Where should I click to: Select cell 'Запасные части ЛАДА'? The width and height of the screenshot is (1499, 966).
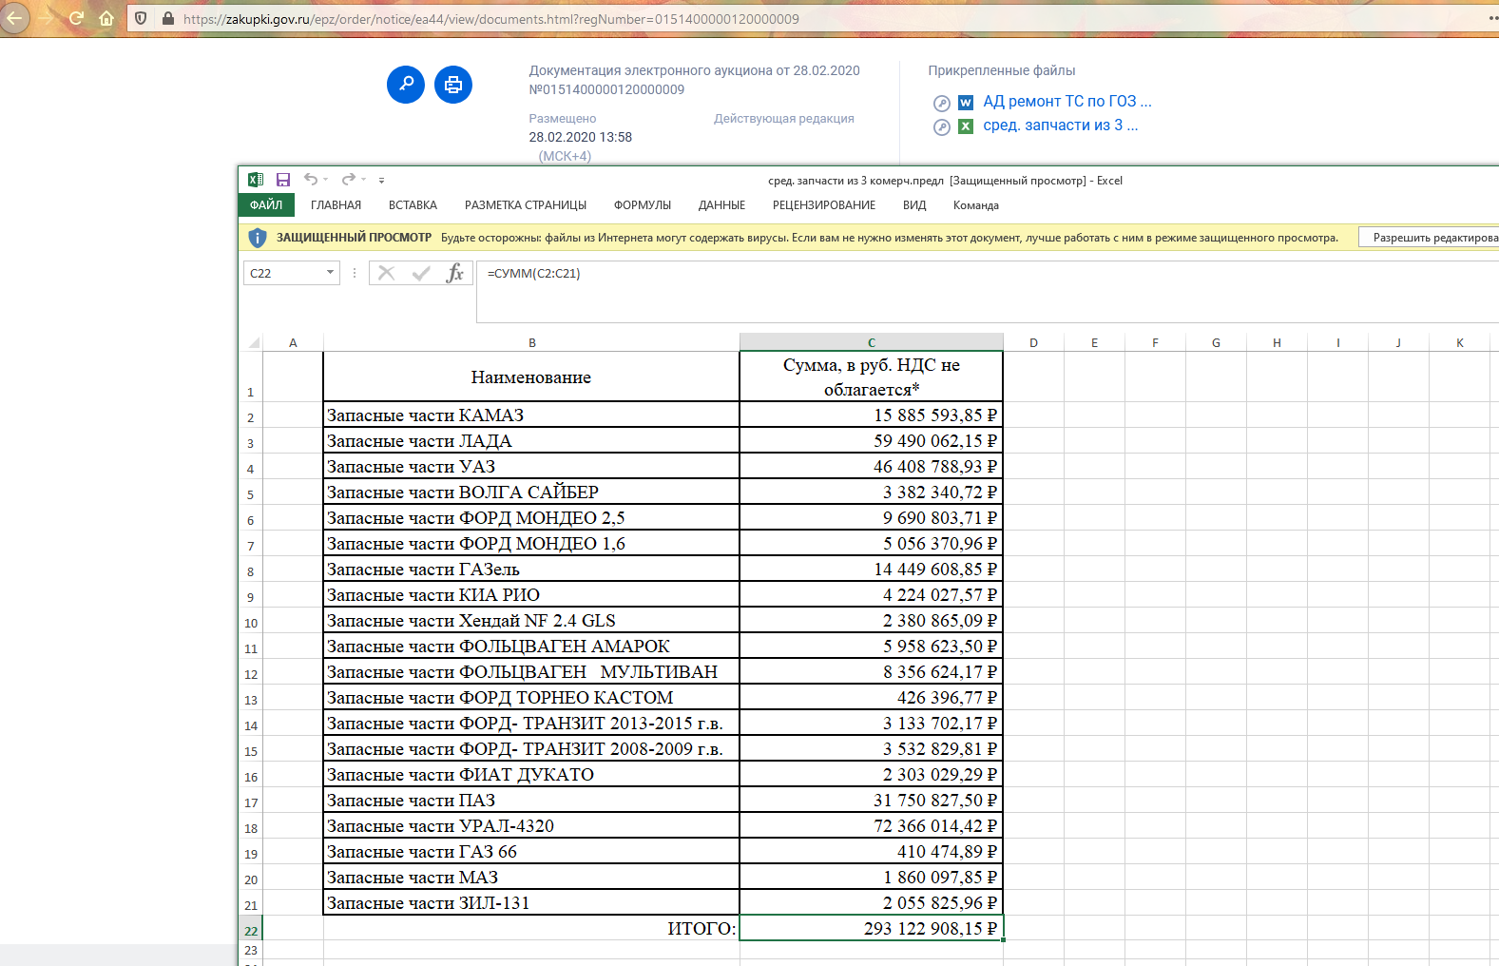pyautogui.click(x=531, y=441)
